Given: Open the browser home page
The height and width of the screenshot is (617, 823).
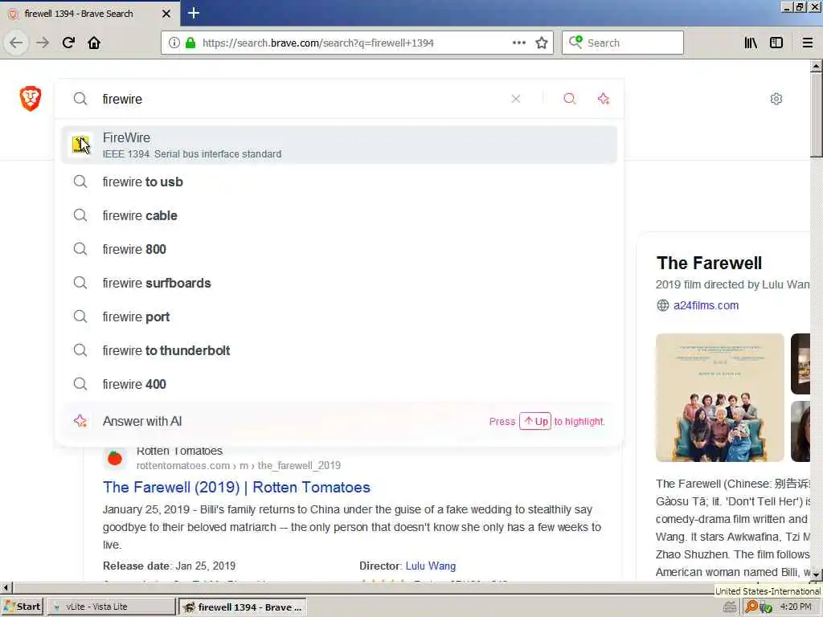Looking at the screenshot, I should (x=94, y=43).
